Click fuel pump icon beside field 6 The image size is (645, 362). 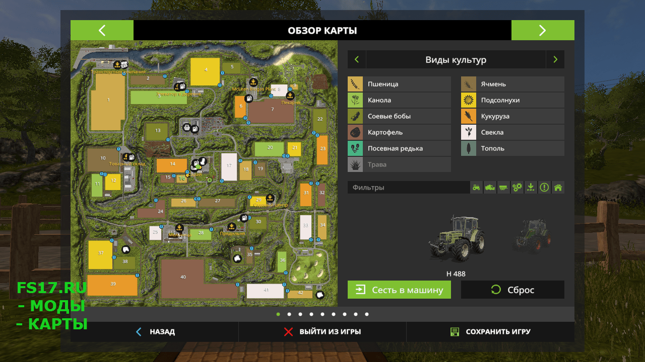pos(248,99)
